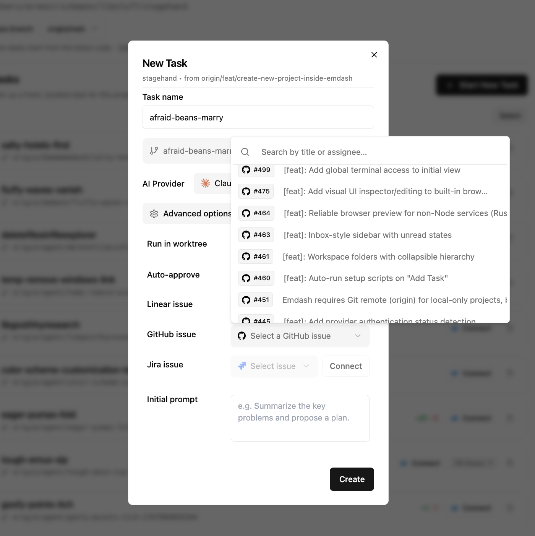Open the Select a GitHub issue dropdown

300,336
